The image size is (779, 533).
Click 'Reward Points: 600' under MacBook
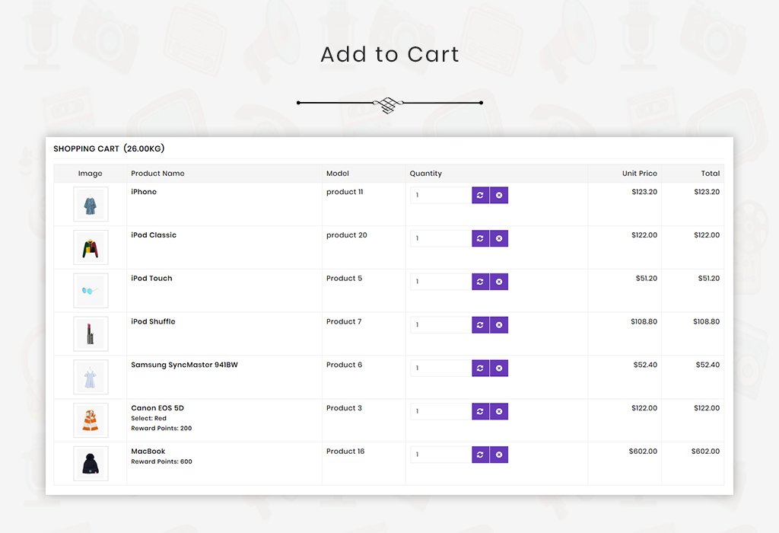(161, 462)
